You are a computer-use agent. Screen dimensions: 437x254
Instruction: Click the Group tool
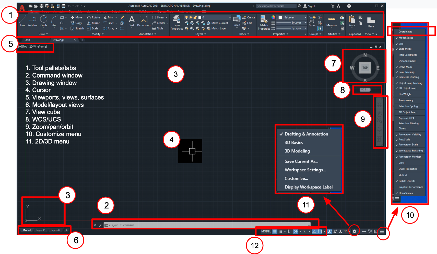click(312, 21)
